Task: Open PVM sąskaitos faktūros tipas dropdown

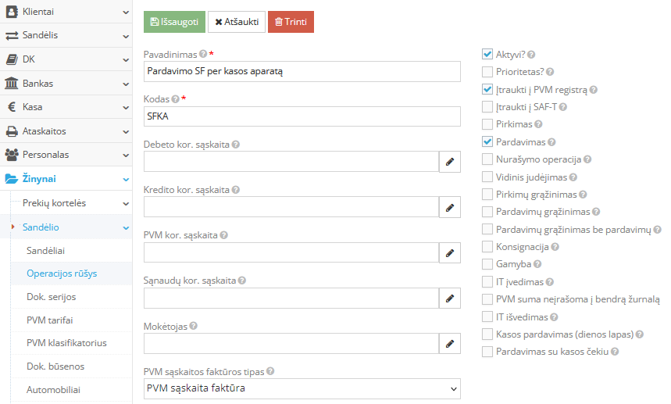Action: pyautogui.click(x=302, y=388)
